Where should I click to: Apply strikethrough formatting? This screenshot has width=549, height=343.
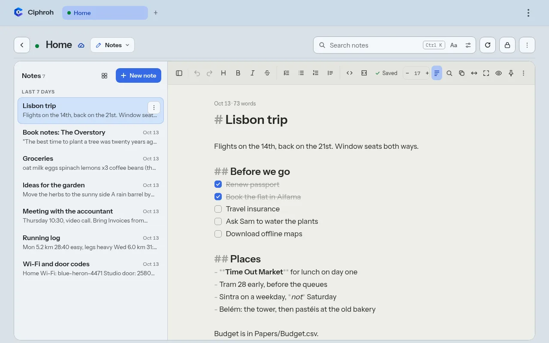click(x=267, y=73)
